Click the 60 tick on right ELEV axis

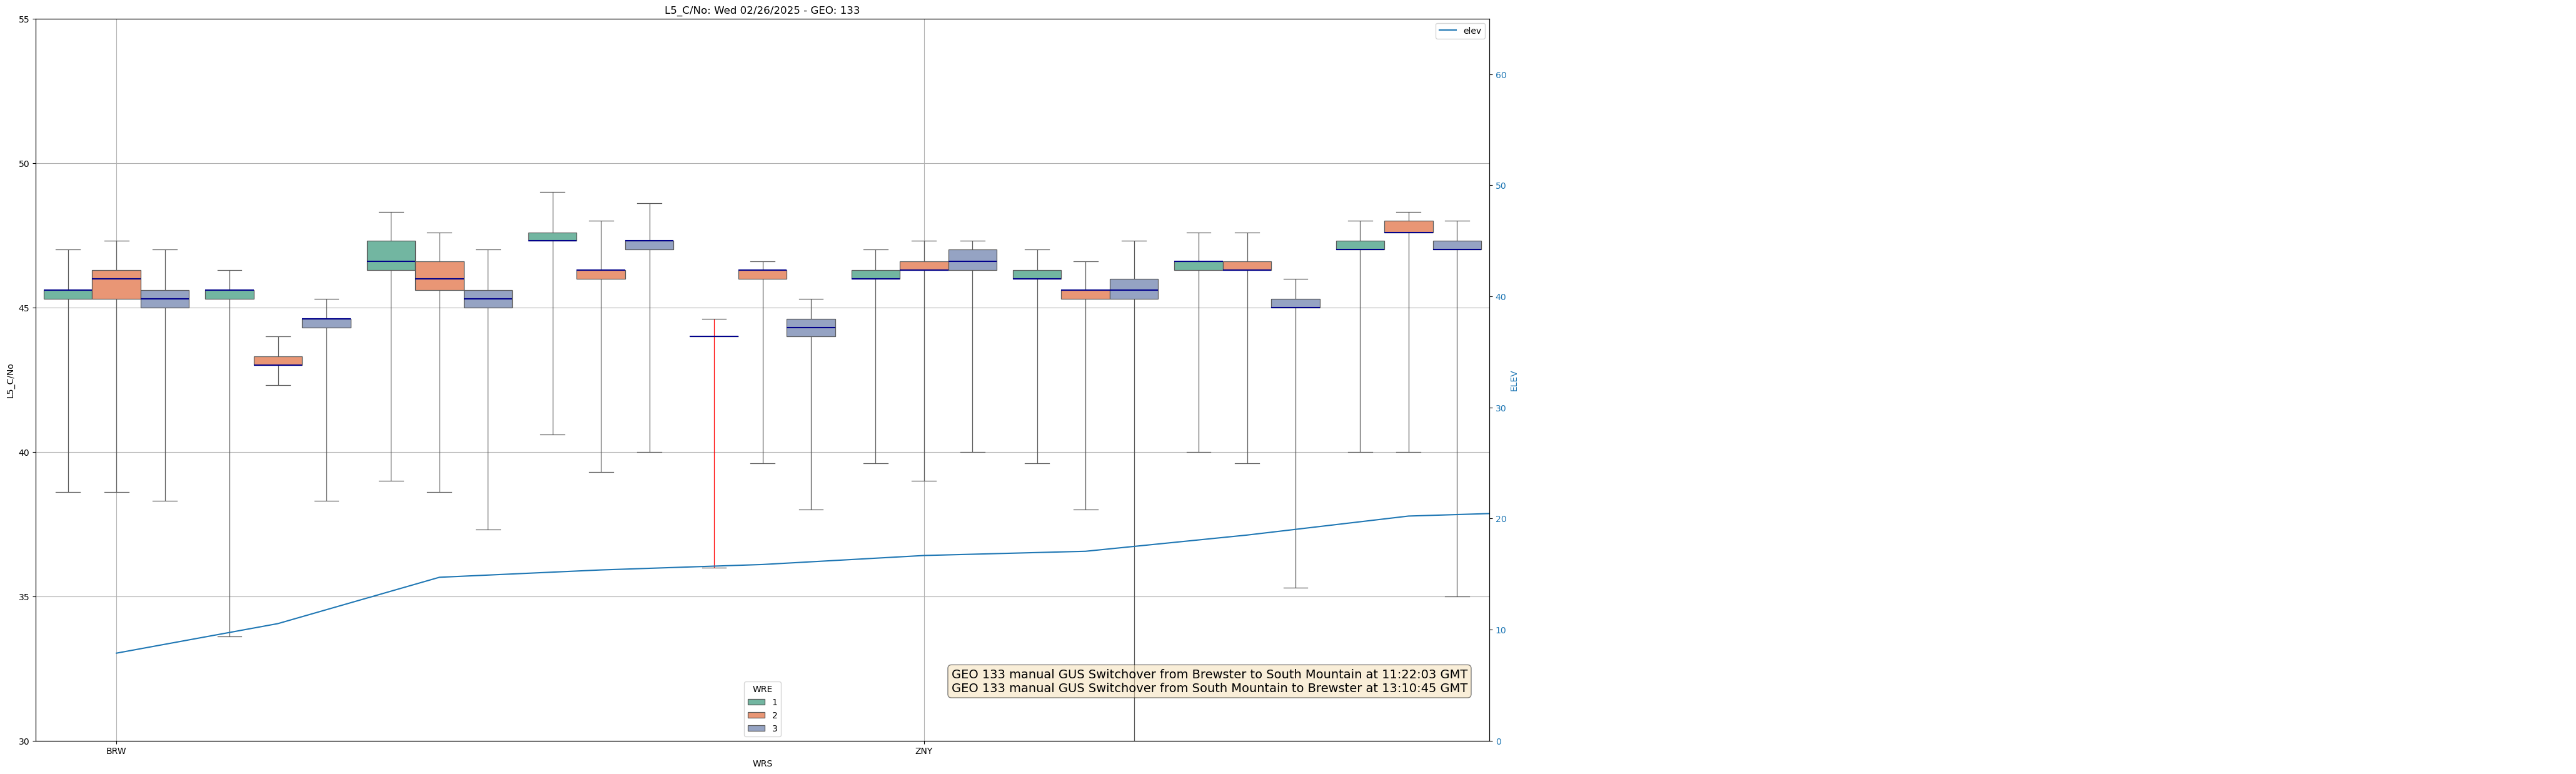(1500, 75)
